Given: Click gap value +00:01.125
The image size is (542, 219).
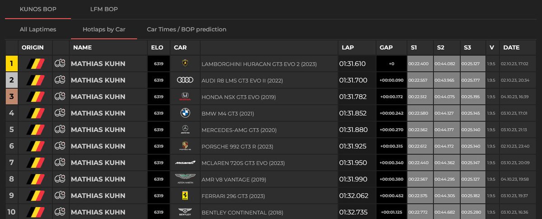Looking at the screenshot, I should [391, 212].
